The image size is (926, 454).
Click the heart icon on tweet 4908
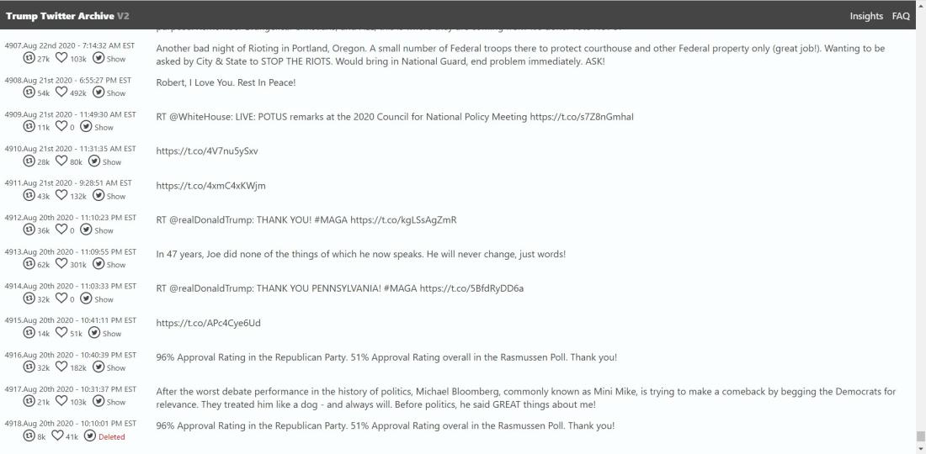(x=61, y=92)
